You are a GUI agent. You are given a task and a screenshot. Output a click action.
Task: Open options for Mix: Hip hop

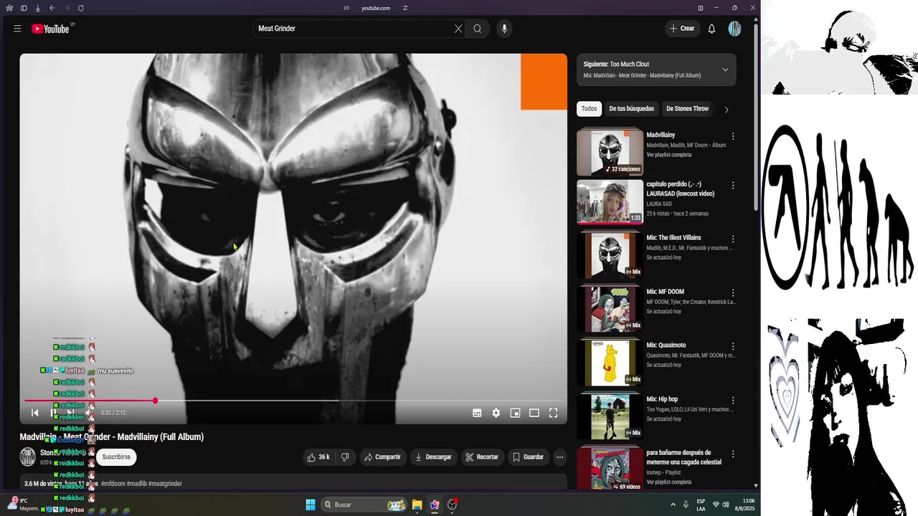733,401
